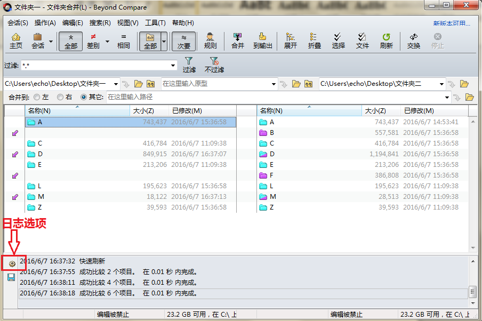Open the 工具(T) menu

[x=154, y=22]
